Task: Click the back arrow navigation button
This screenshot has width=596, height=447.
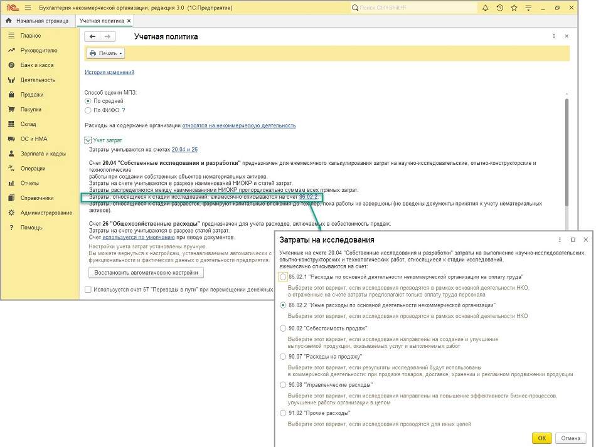Action: pos(93,37)
